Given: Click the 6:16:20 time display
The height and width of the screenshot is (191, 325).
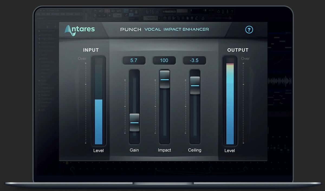Looking at the screenshot, I should (152, 12).
